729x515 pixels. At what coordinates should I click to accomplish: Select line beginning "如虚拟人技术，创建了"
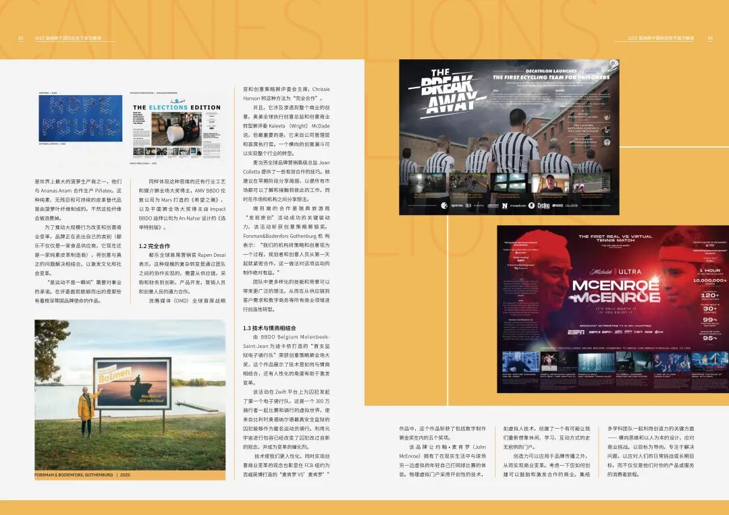tap(547, 429)
